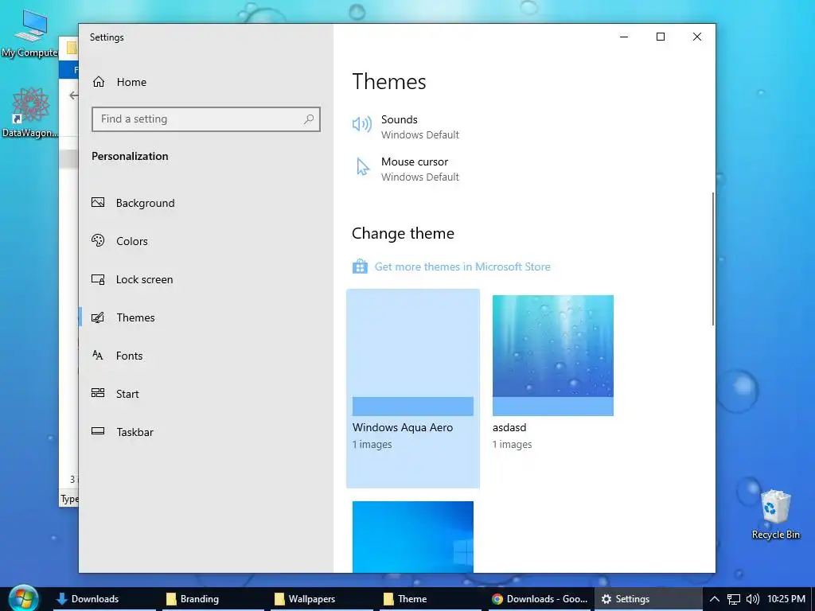Select Themes in the sidebar
The width and height of the screenshot is (815, 611).
point(205,317)
